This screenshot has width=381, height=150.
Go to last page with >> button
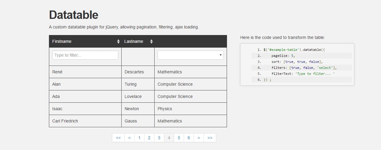coord(210,138)
